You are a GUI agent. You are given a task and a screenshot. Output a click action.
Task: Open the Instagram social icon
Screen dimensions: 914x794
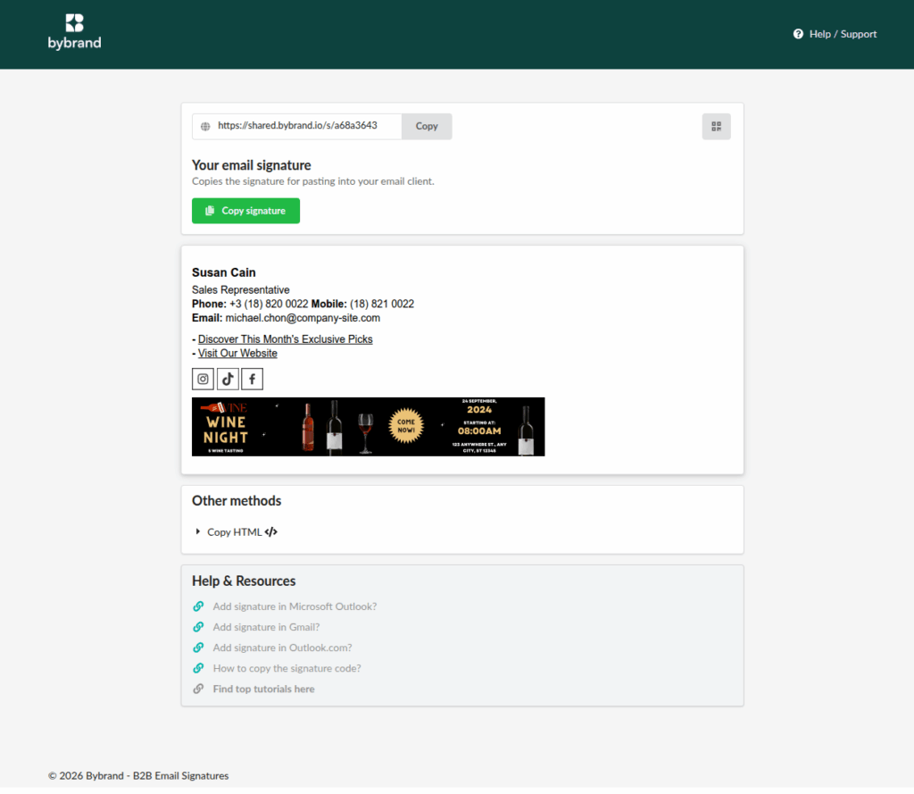point(204,380)
